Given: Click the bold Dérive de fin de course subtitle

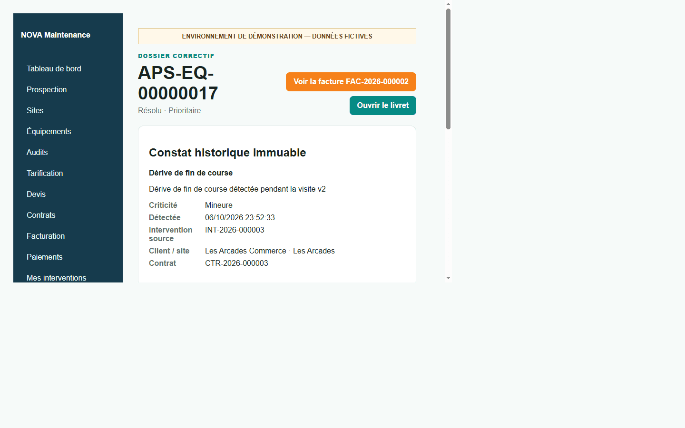Looking at the screenshot, I should click(191, 173).
